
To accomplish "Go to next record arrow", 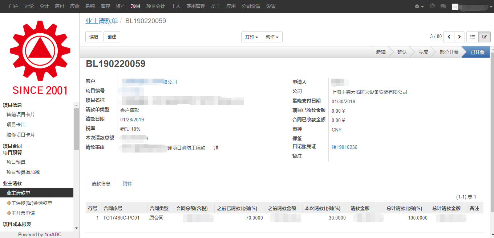I will click(459, 37).
